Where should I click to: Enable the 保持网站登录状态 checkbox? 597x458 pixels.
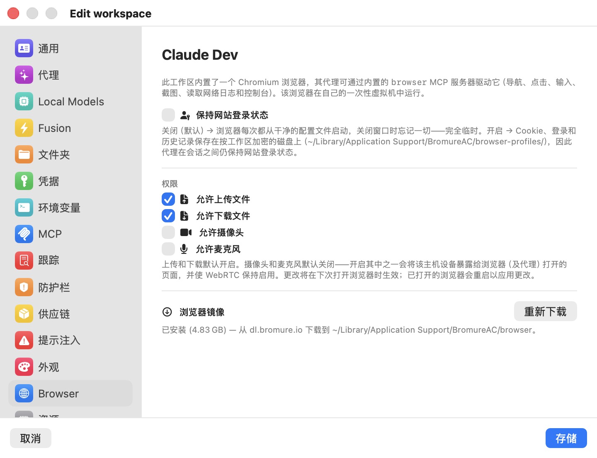(168, 115)
